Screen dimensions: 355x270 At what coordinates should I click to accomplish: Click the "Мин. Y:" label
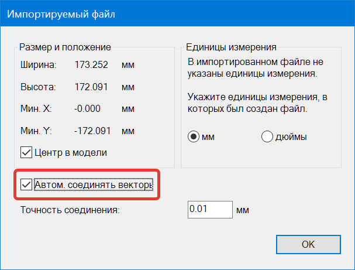click(37, 130)
